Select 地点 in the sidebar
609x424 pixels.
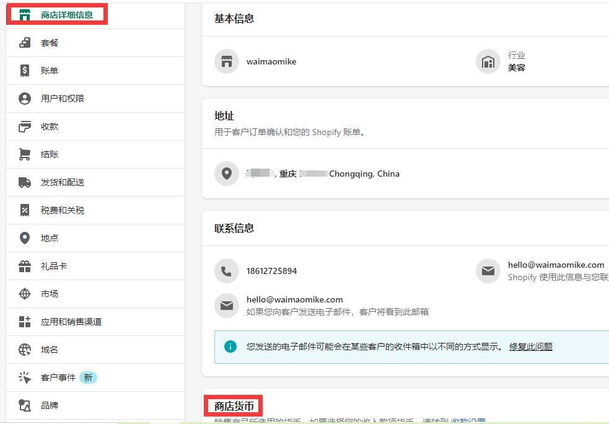[x=50, y=238]
